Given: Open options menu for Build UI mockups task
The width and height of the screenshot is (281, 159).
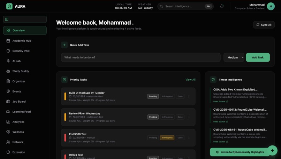Looking at the screenshot, I should click(x=189, y=96).
